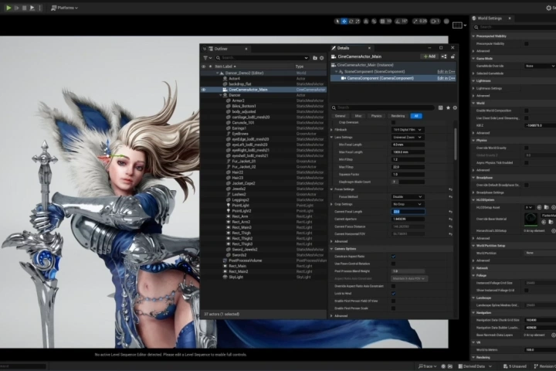Click the Eject play button in the top toolbar
556x371 pixels.
tap(32, 8)
